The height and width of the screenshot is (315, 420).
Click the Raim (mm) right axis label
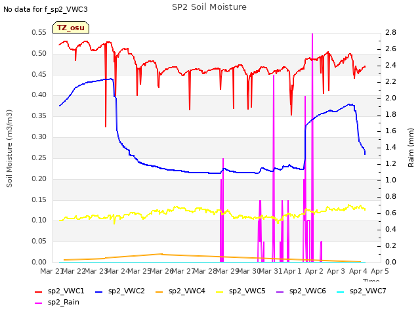(411, 147)
